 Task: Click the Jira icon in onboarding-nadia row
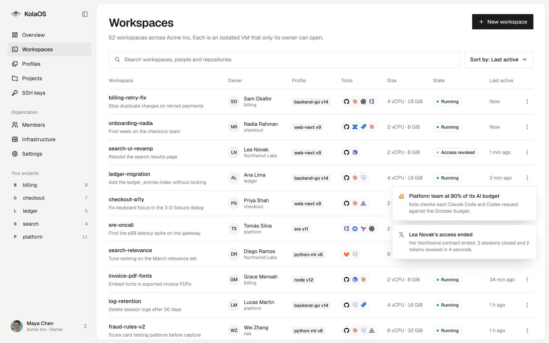[363, 127]
